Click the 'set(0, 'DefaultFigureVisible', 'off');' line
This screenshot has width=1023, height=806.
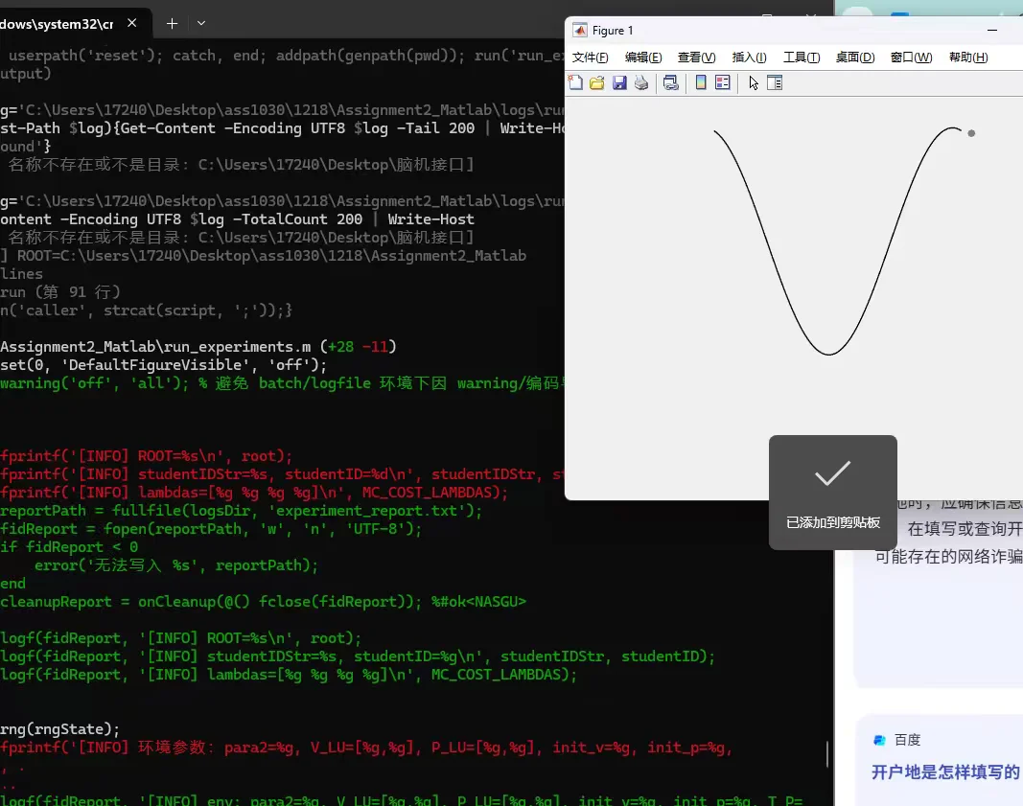[x=163, y=364]
